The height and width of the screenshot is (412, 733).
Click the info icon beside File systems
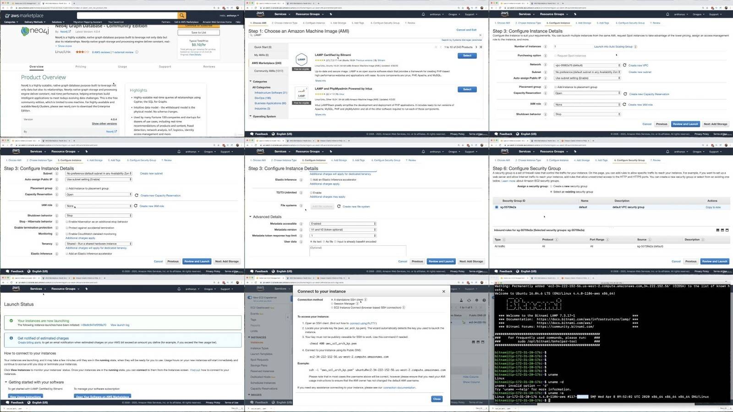pos(301,205)
